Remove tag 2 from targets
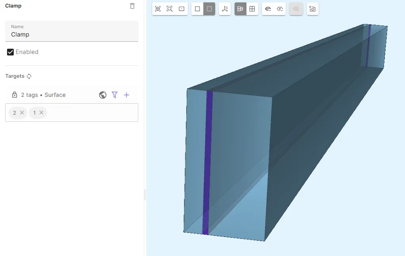 click(22, 113)
